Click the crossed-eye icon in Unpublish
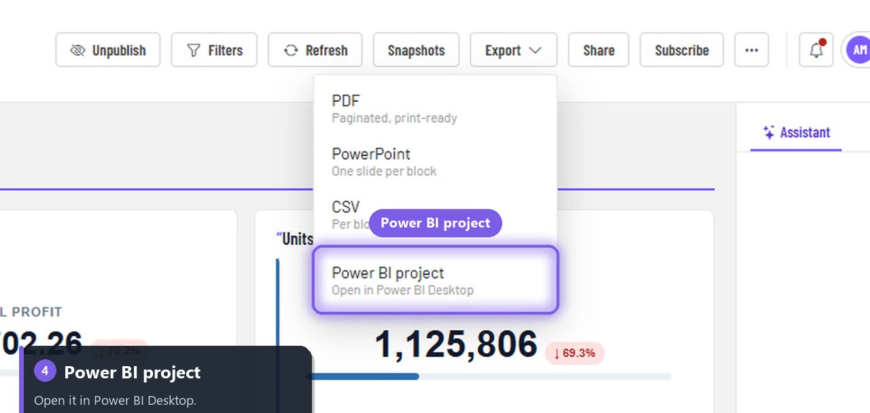870x413 pixels. tap(77, 50)
